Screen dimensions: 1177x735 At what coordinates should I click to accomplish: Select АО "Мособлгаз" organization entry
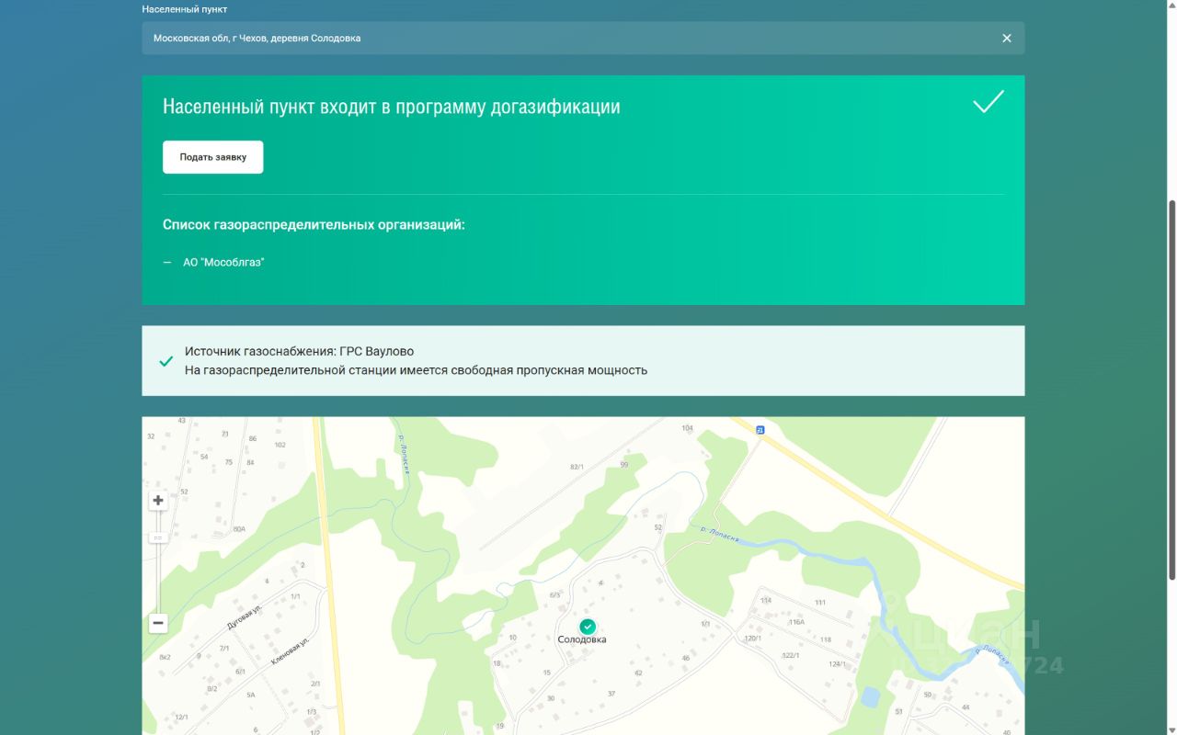223,263
